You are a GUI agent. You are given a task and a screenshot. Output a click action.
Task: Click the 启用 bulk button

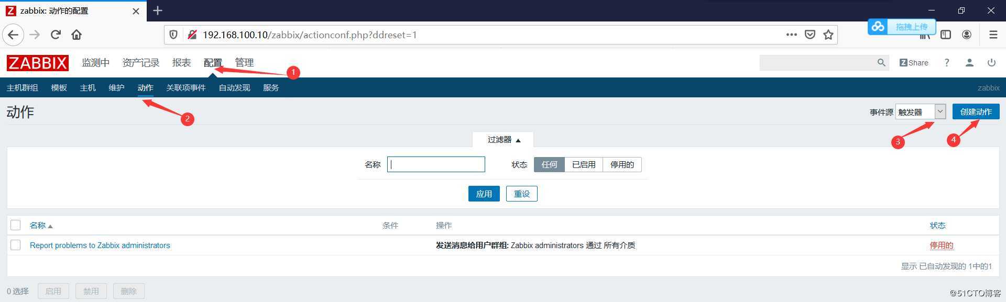(x=53, y=291)
